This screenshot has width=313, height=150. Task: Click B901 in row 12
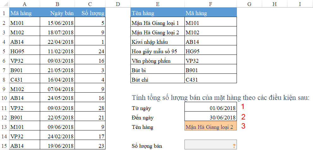(x=25, y=116)
